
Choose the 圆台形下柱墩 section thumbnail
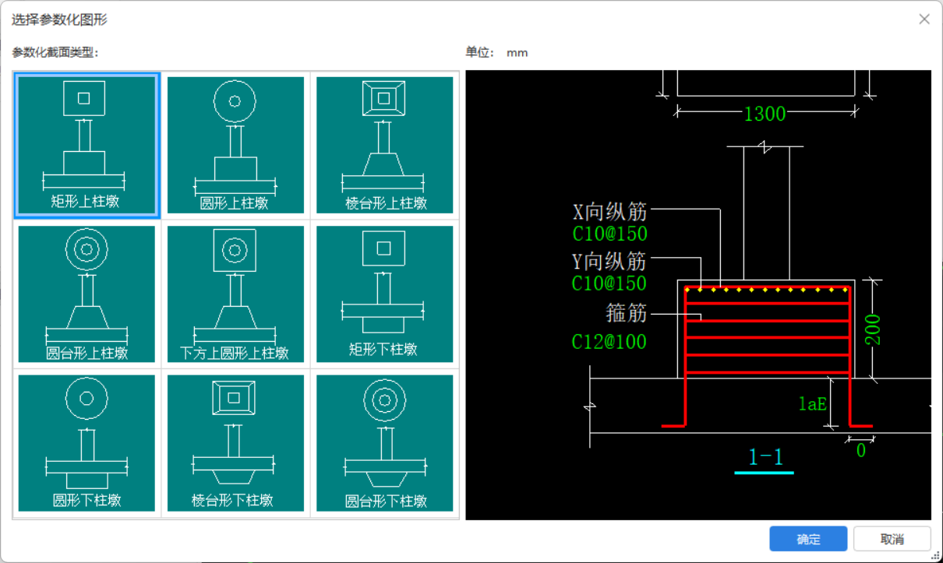(385, 443)
